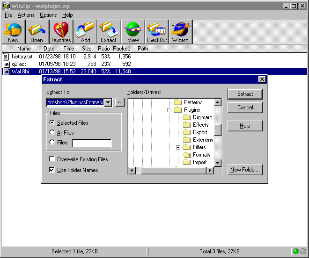Click the q2.act file icon

tap(7, 64)
